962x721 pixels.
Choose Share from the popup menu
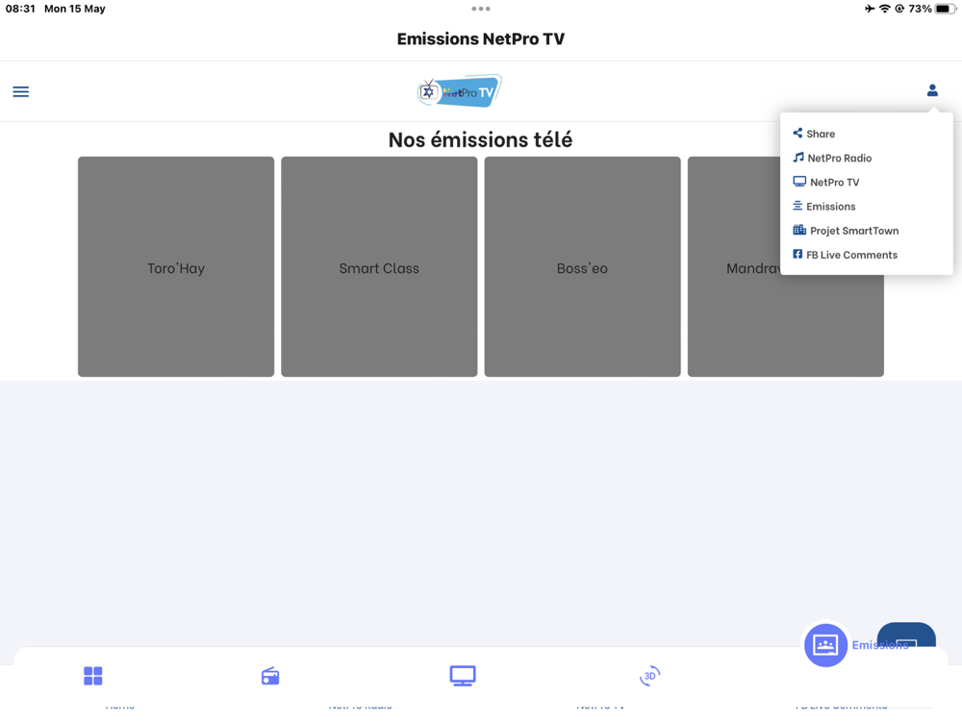(x=820, y=134)
